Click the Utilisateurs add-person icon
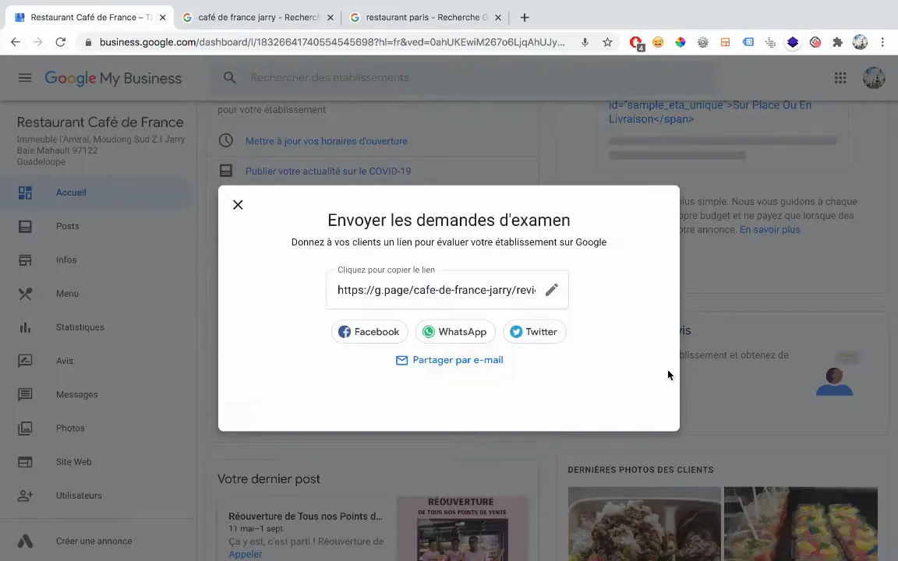This screenshot has height=561, width=898. (x=25, y=496)
